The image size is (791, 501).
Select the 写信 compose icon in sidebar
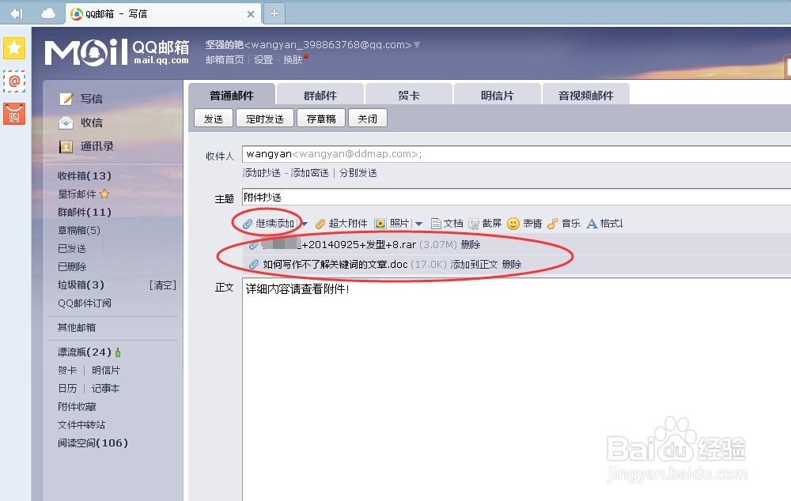[67, 98]
